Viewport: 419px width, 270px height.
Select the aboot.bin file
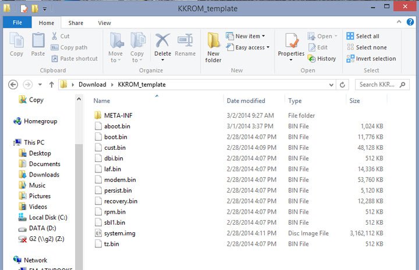click(x=117, y=127)
